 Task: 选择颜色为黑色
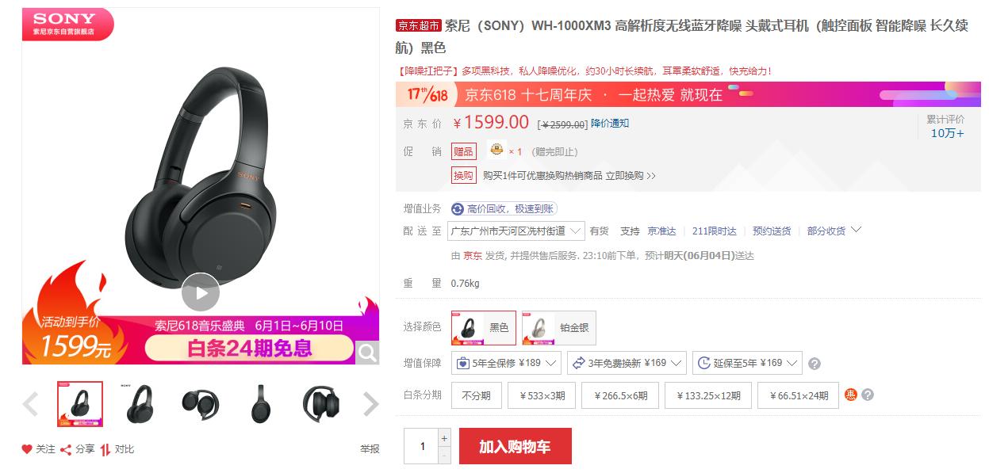tap(482, 327)
